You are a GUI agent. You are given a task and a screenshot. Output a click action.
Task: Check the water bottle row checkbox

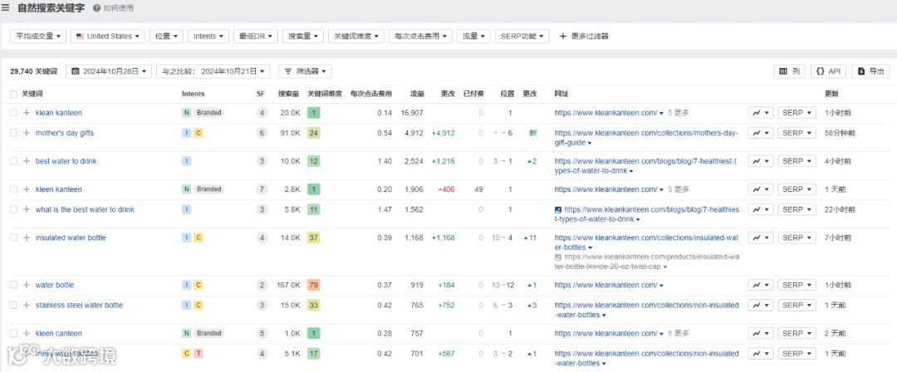14,285
